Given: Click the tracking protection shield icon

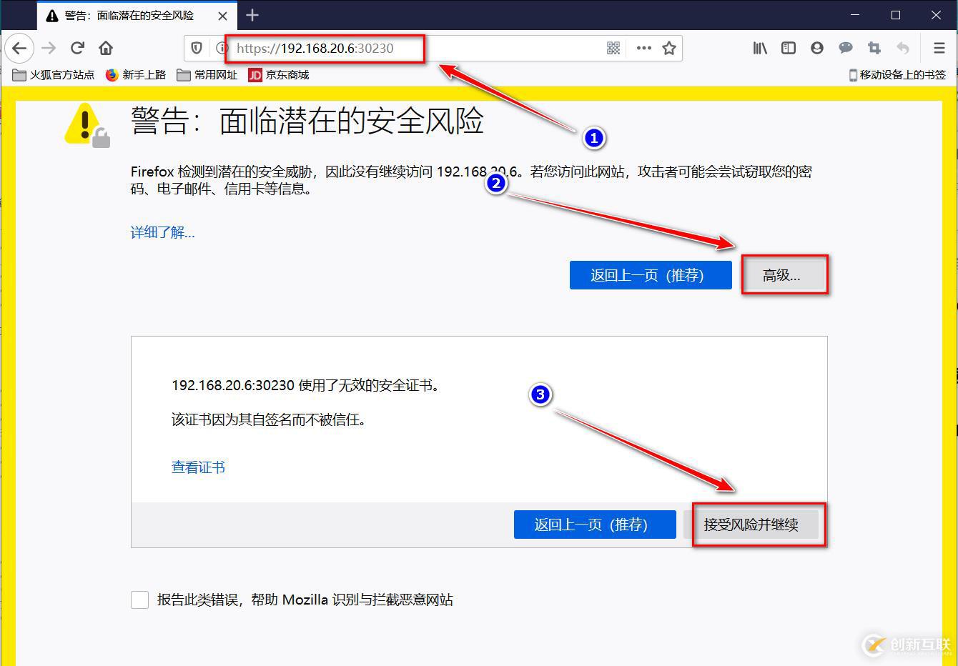Looking at the screenshot, I should [x=197, y=48].
